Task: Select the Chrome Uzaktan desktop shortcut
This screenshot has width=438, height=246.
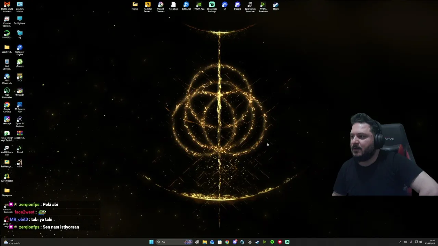Action: click(x=7, y=22)
